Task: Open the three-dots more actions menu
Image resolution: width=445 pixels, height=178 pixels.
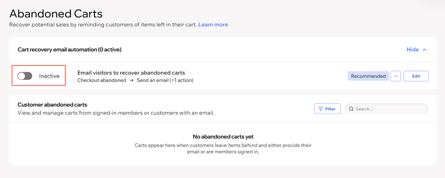Action: tap(396, 76)
